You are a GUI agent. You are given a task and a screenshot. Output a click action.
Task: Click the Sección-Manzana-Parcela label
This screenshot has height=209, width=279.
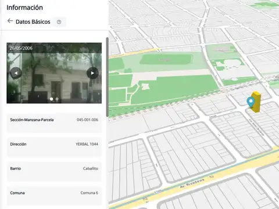pos(32,120)
